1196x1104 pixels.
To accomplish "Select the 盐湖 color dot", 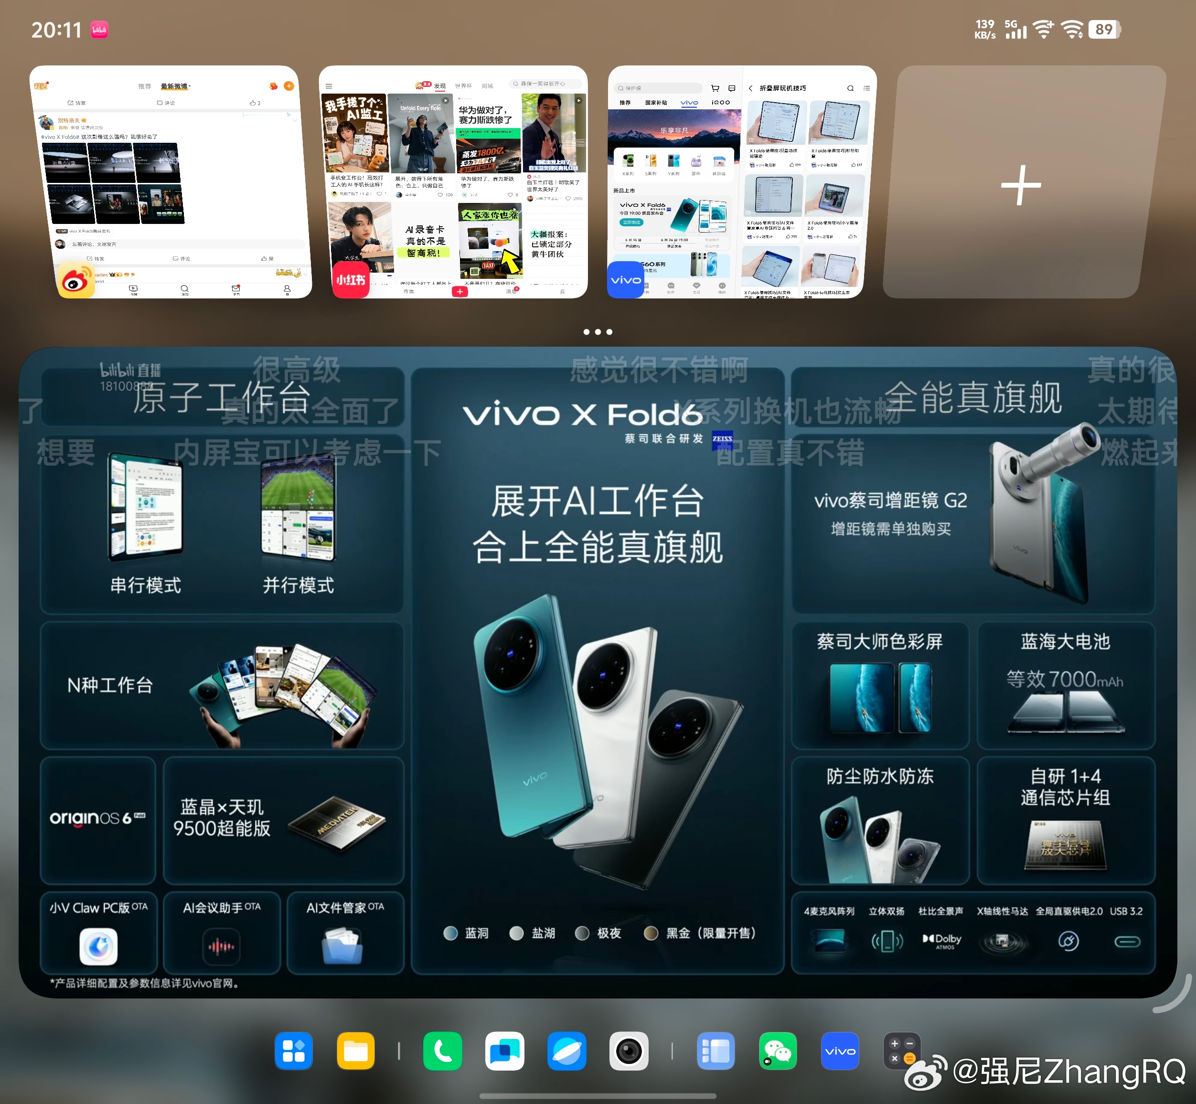I will pyautogui.click(x=517, y=933).
